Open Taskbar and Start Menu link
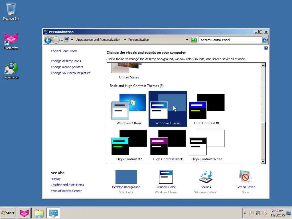292x219 pixels. coord(67,185)
